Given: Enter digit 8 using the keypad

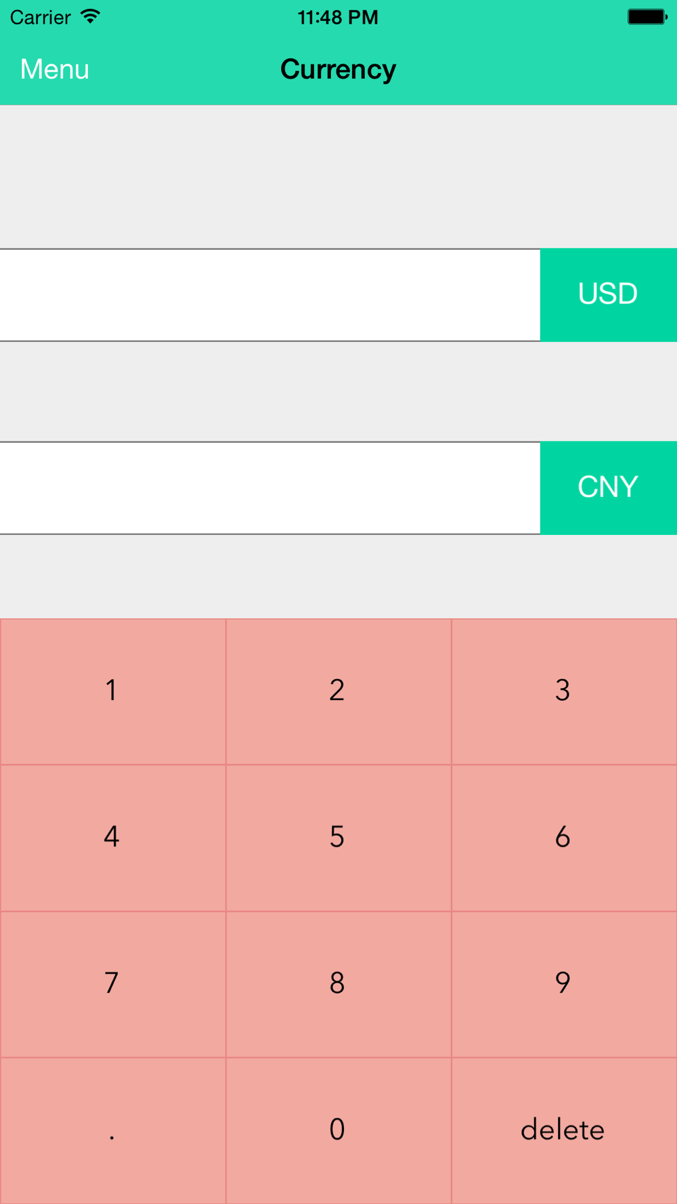Looking at the screenshot, I should coord(338,984).
